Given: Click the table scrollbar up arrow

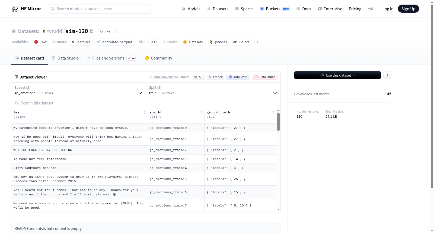Looking at the screenshot, I should 278,110.
